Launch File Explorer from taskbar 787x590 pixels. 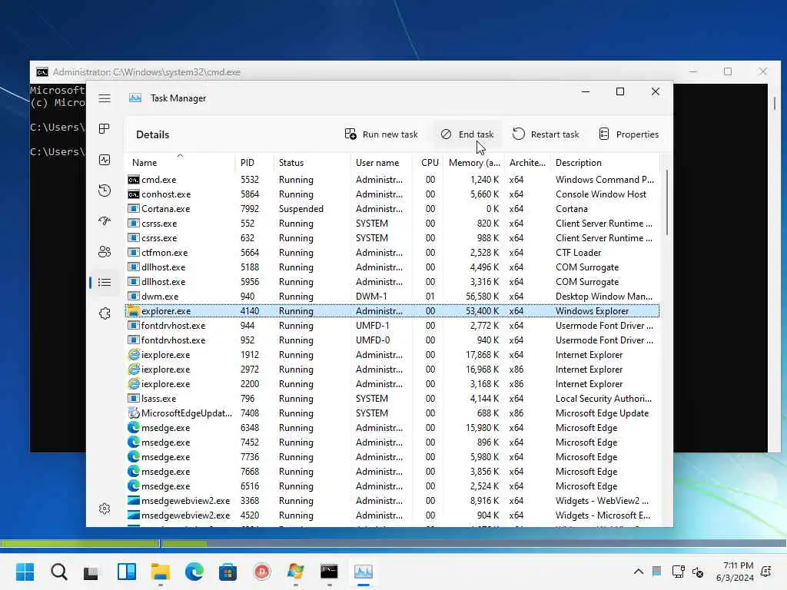pyautogui.click(x=160, y=572)
